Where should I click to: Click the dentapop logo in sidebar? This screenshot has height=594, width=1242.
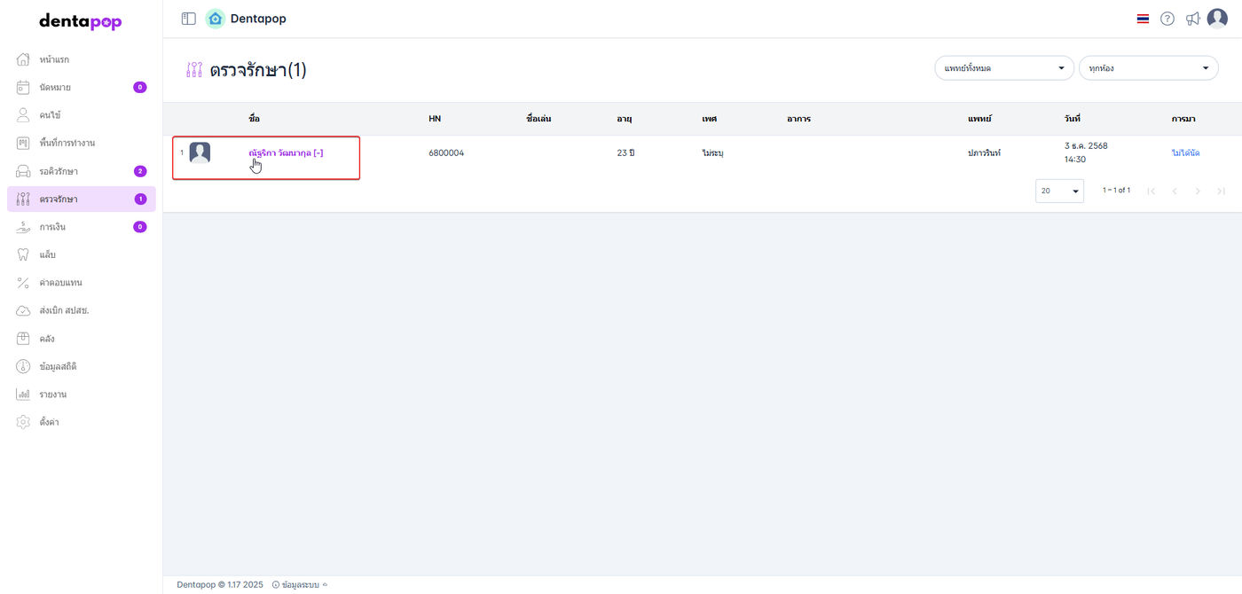(x=81, y=22)
